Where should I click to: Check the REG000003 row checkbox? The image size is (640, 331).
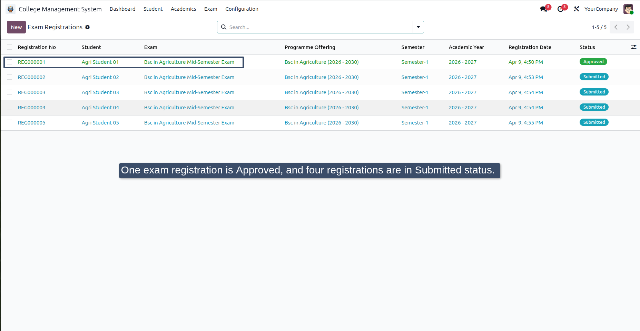pos(10,92)
